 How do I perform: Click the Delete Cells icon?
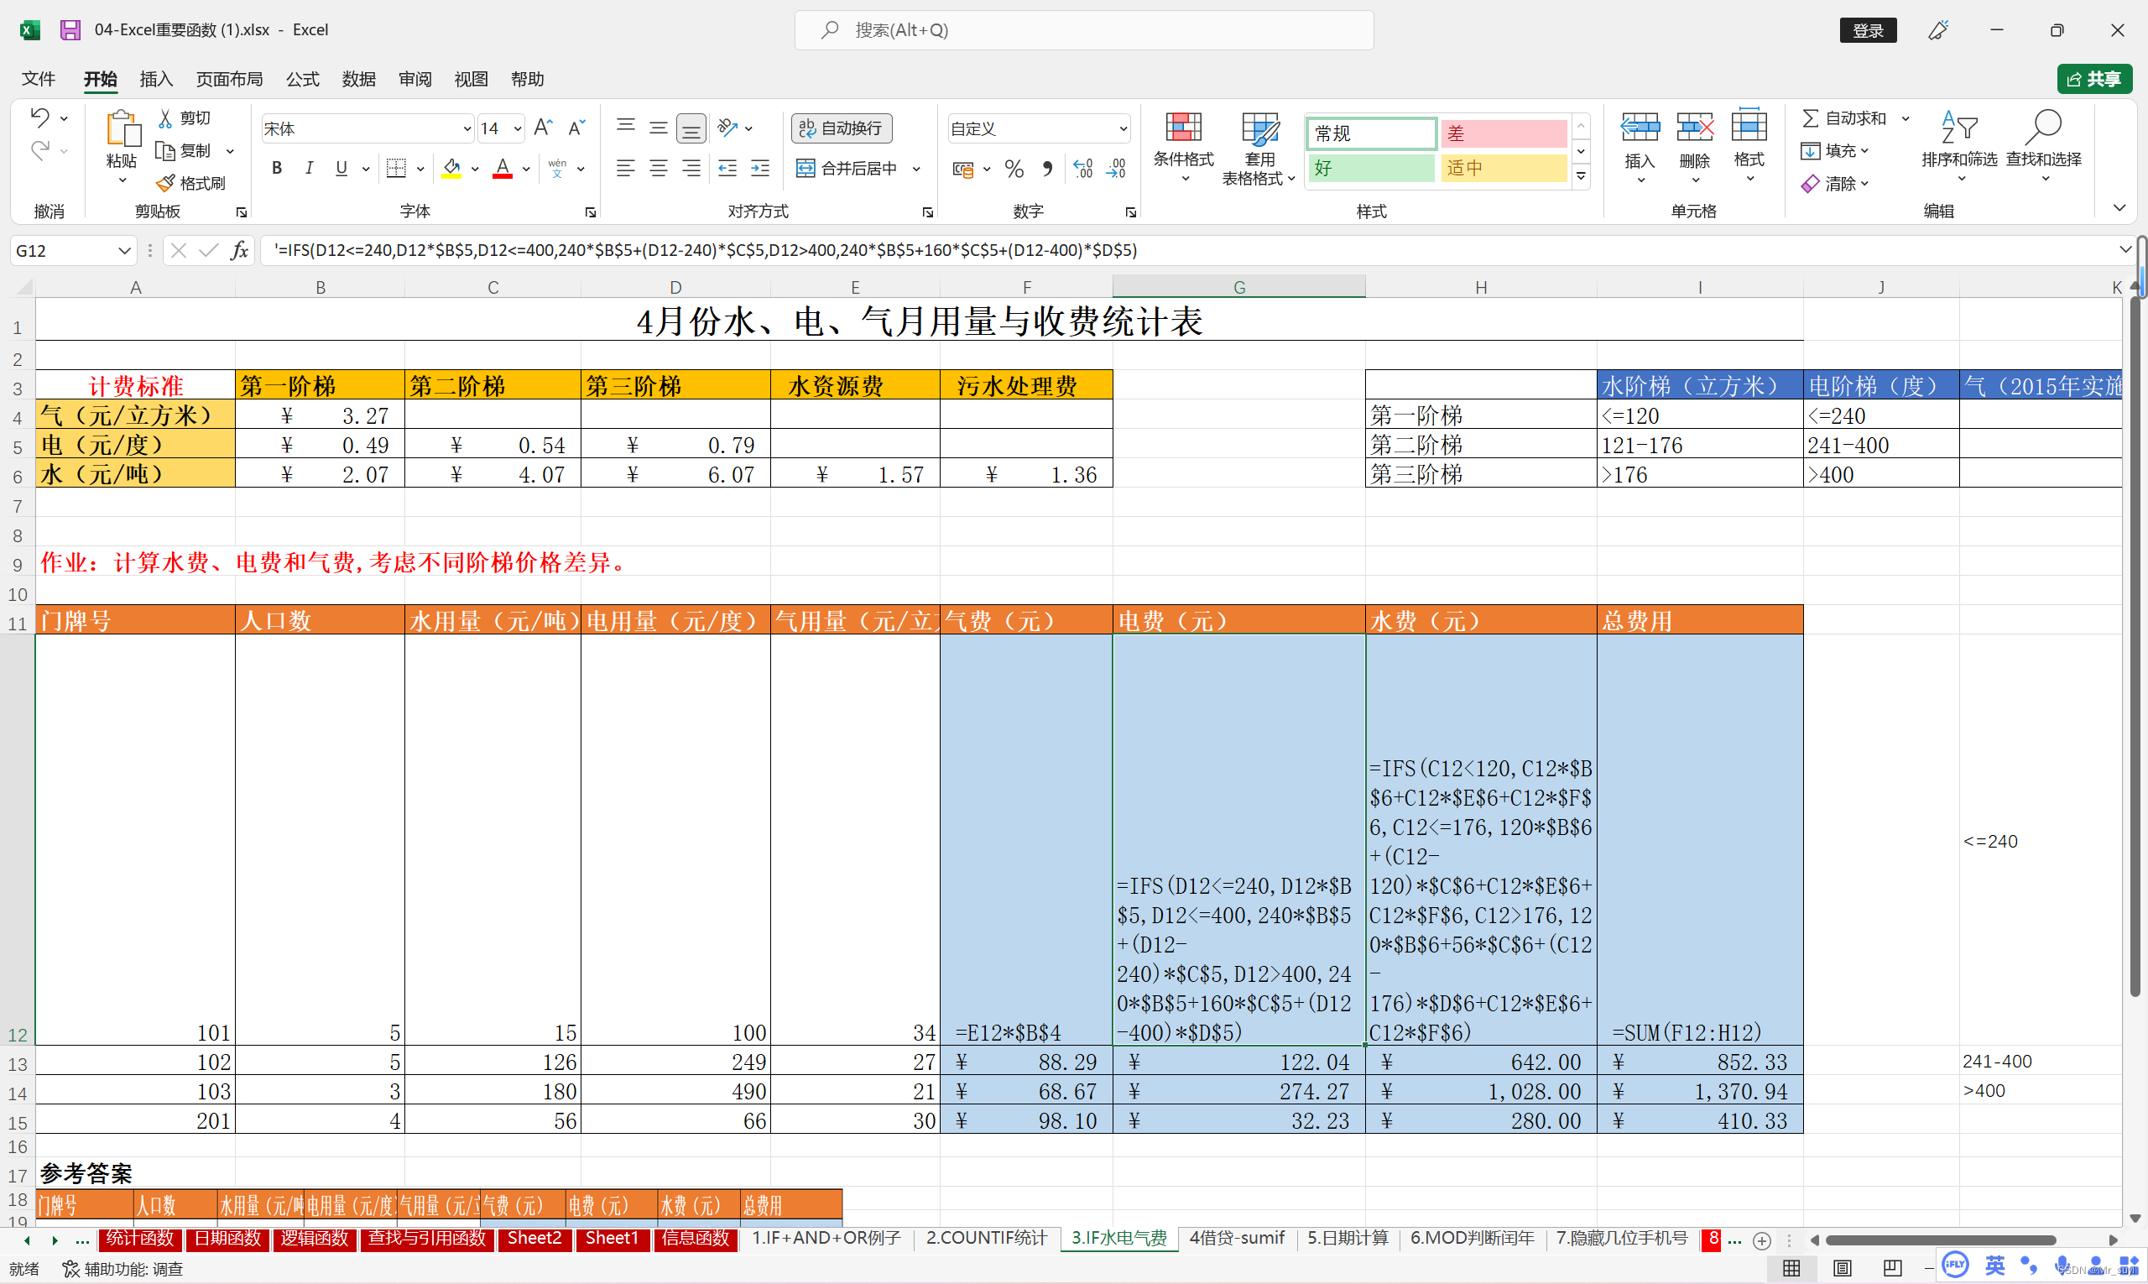coord(1694,128)
